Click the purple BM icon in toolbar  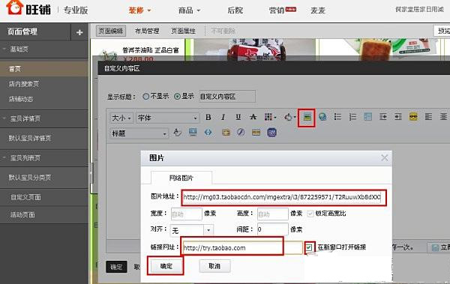tap(271, 133)
